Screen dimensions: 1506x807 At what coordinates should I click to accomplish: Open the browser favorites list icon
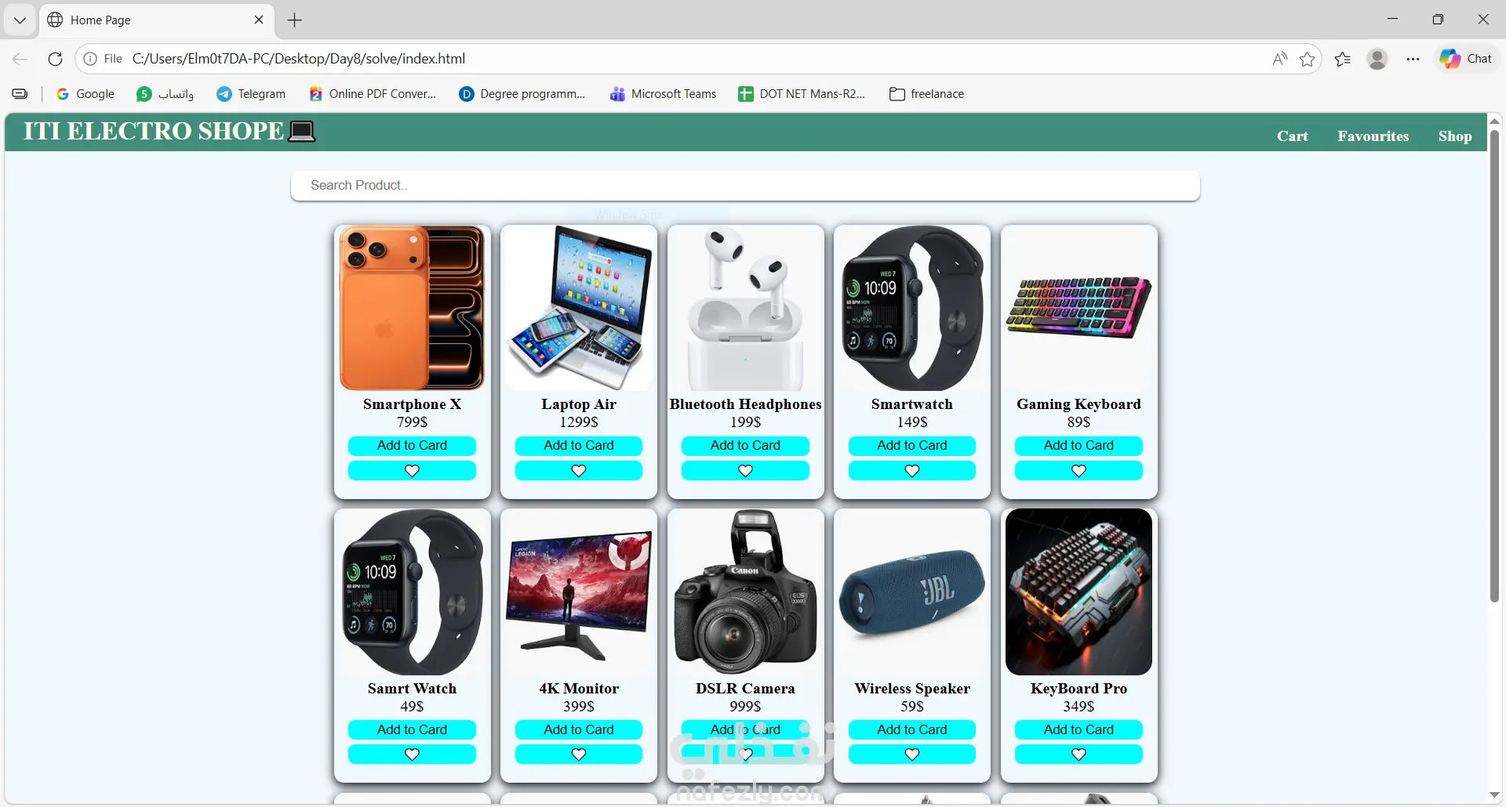[x=1343, y=59]
